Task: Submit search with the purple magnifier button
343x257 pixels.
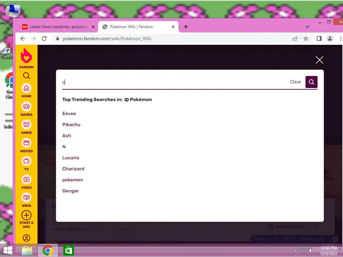Action: (x=311, y=82)
